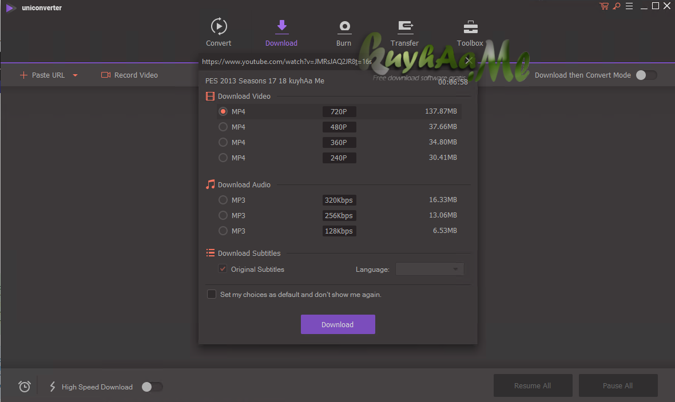This screenshot has height=402, width=675.
Task: Click the Download Video film icon
Action: [210, 97]
